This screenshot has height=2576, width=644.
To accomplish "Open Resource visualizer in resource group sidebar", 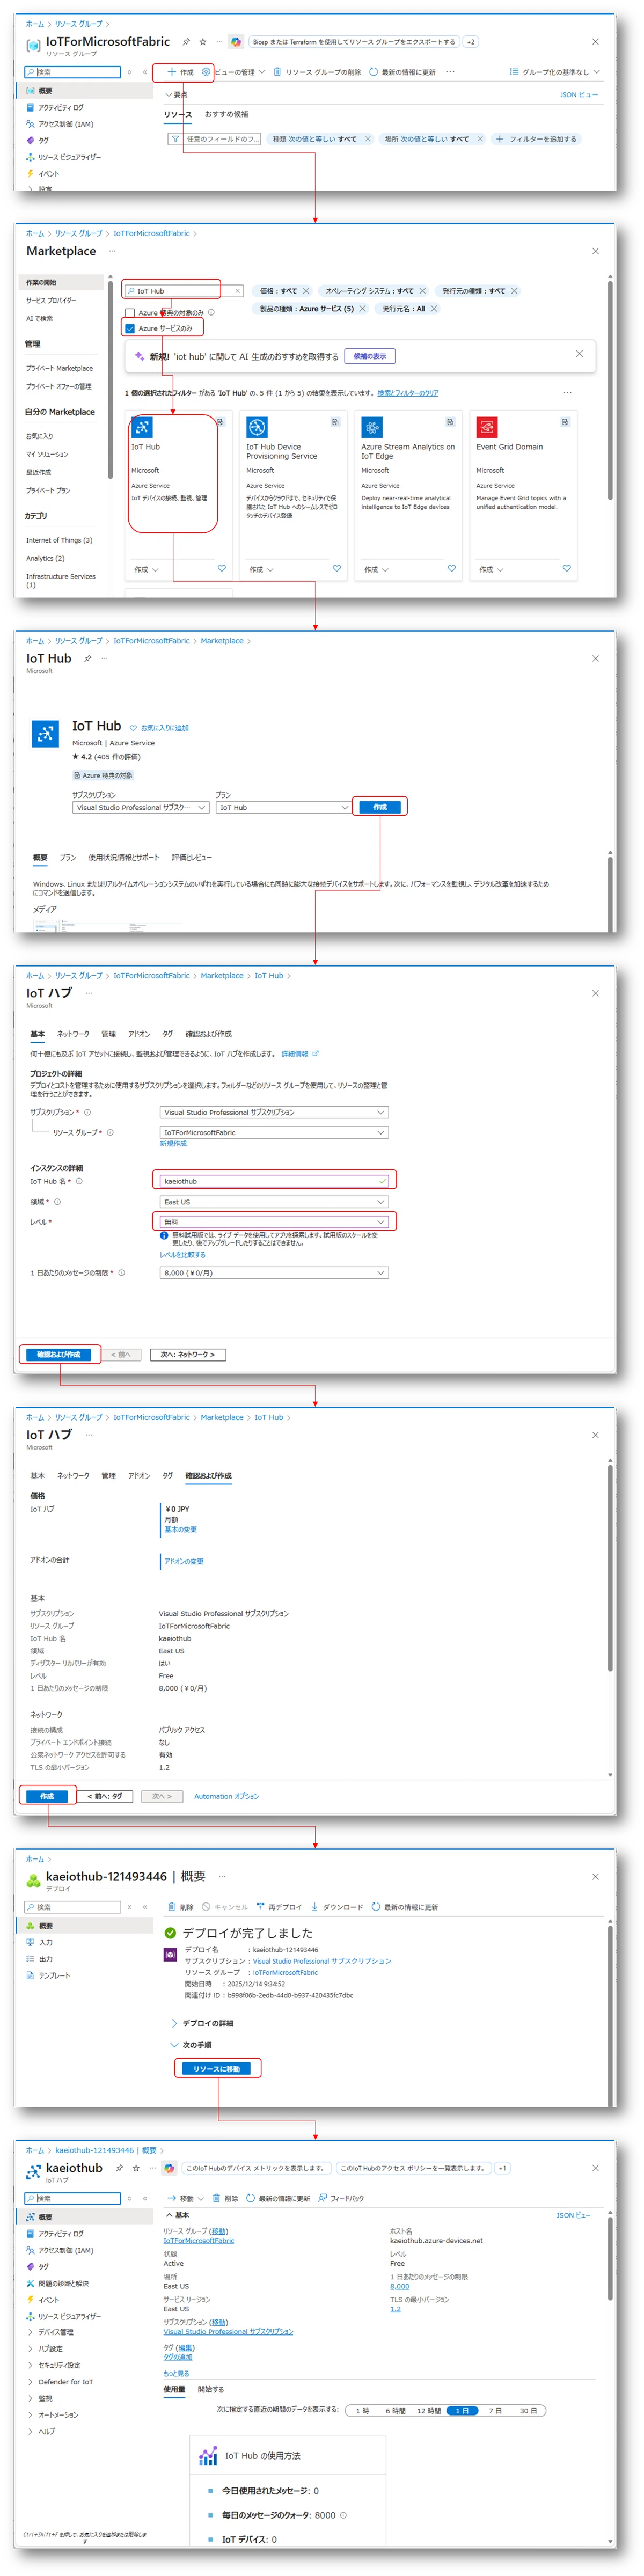I will coord(64,157).
